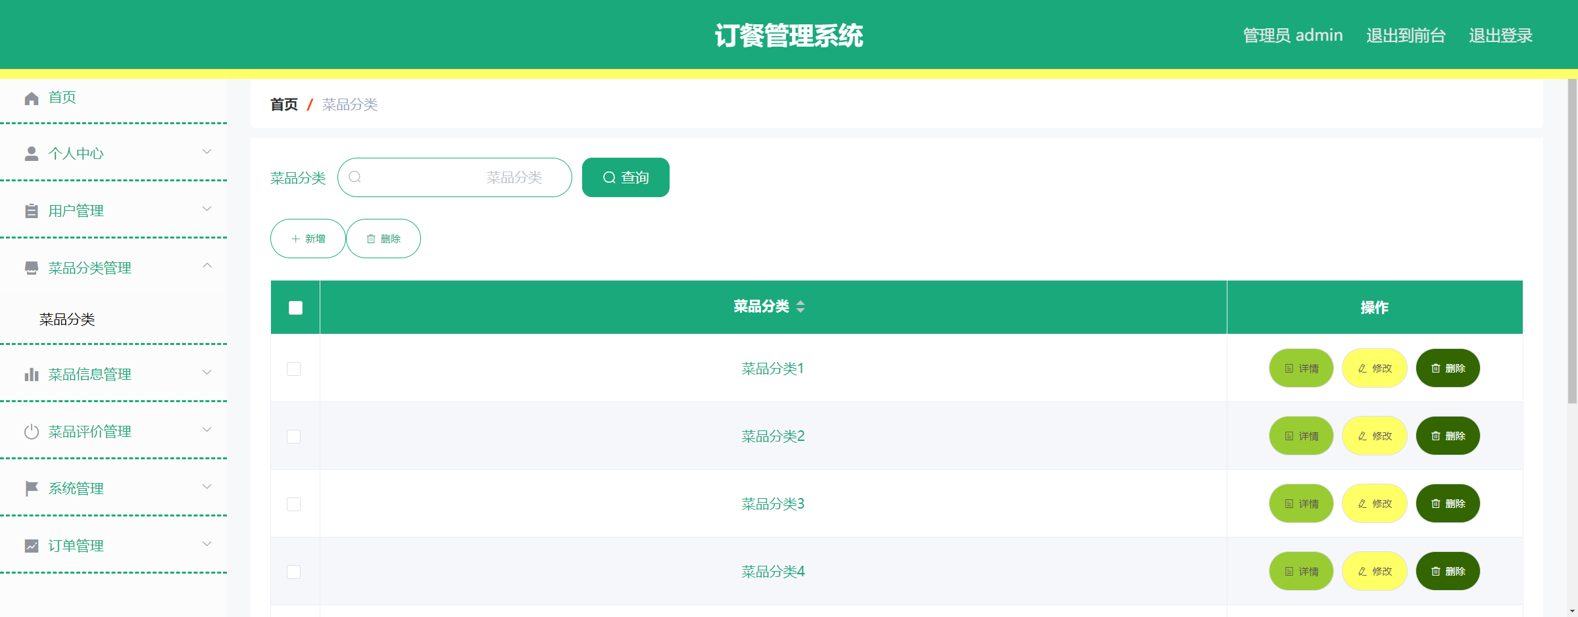Viewport: 1578px width, 617px height.
Task: Select 菜品分类 in the sidebar submenu
Action: 66,320
